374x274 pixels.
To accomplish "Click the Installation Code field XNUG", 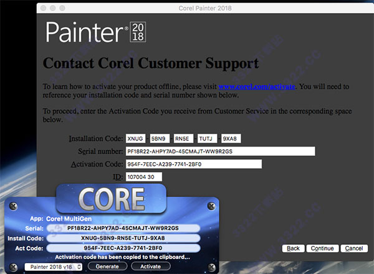I will [135, 139].
